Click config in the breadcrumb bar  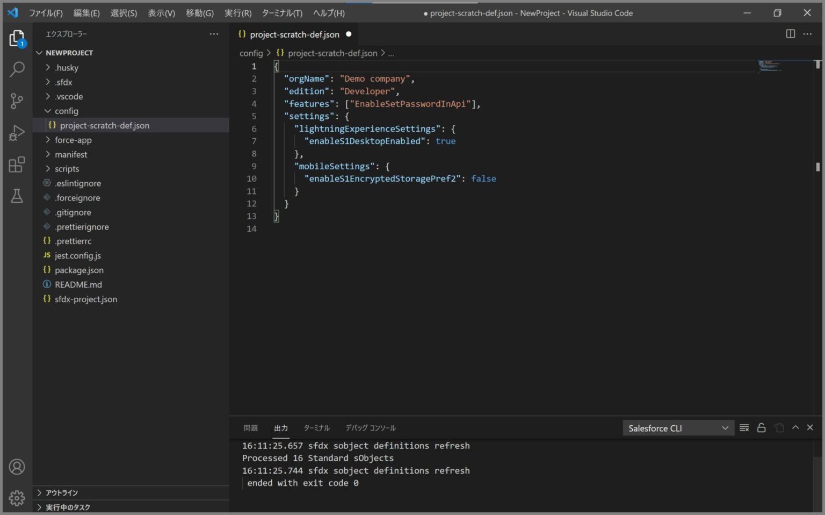(x=251, y=53)
